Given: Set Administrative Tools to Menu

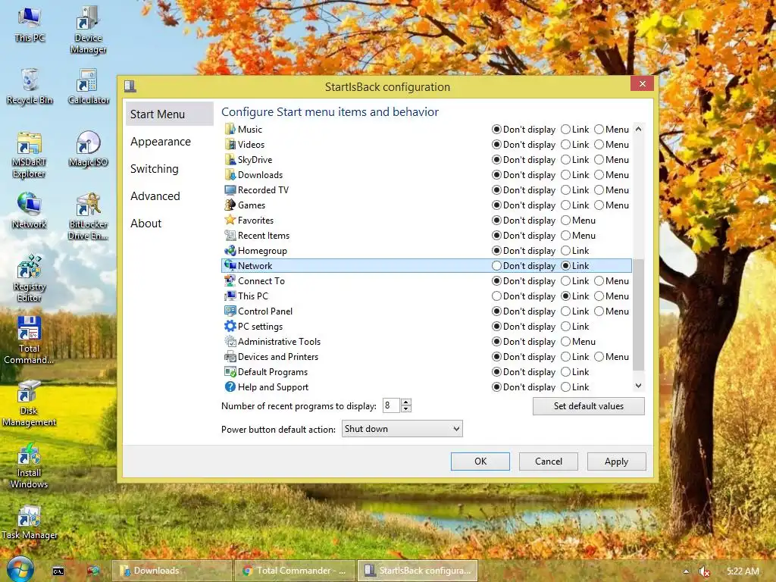Looking at the screenshot, I should tap(565, 342).
